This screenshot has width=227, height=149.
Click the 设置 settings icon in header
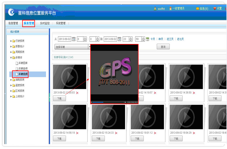pyautogui.click(x=215, y=9)
